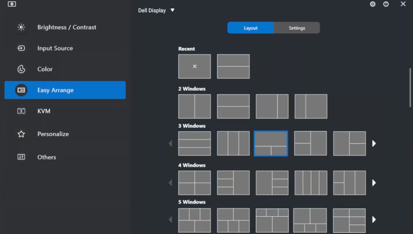The width and height of the screenshot is (413, 234).
Task: Show previous 3 Windows layouts arrow
Action: coord(170,143)
